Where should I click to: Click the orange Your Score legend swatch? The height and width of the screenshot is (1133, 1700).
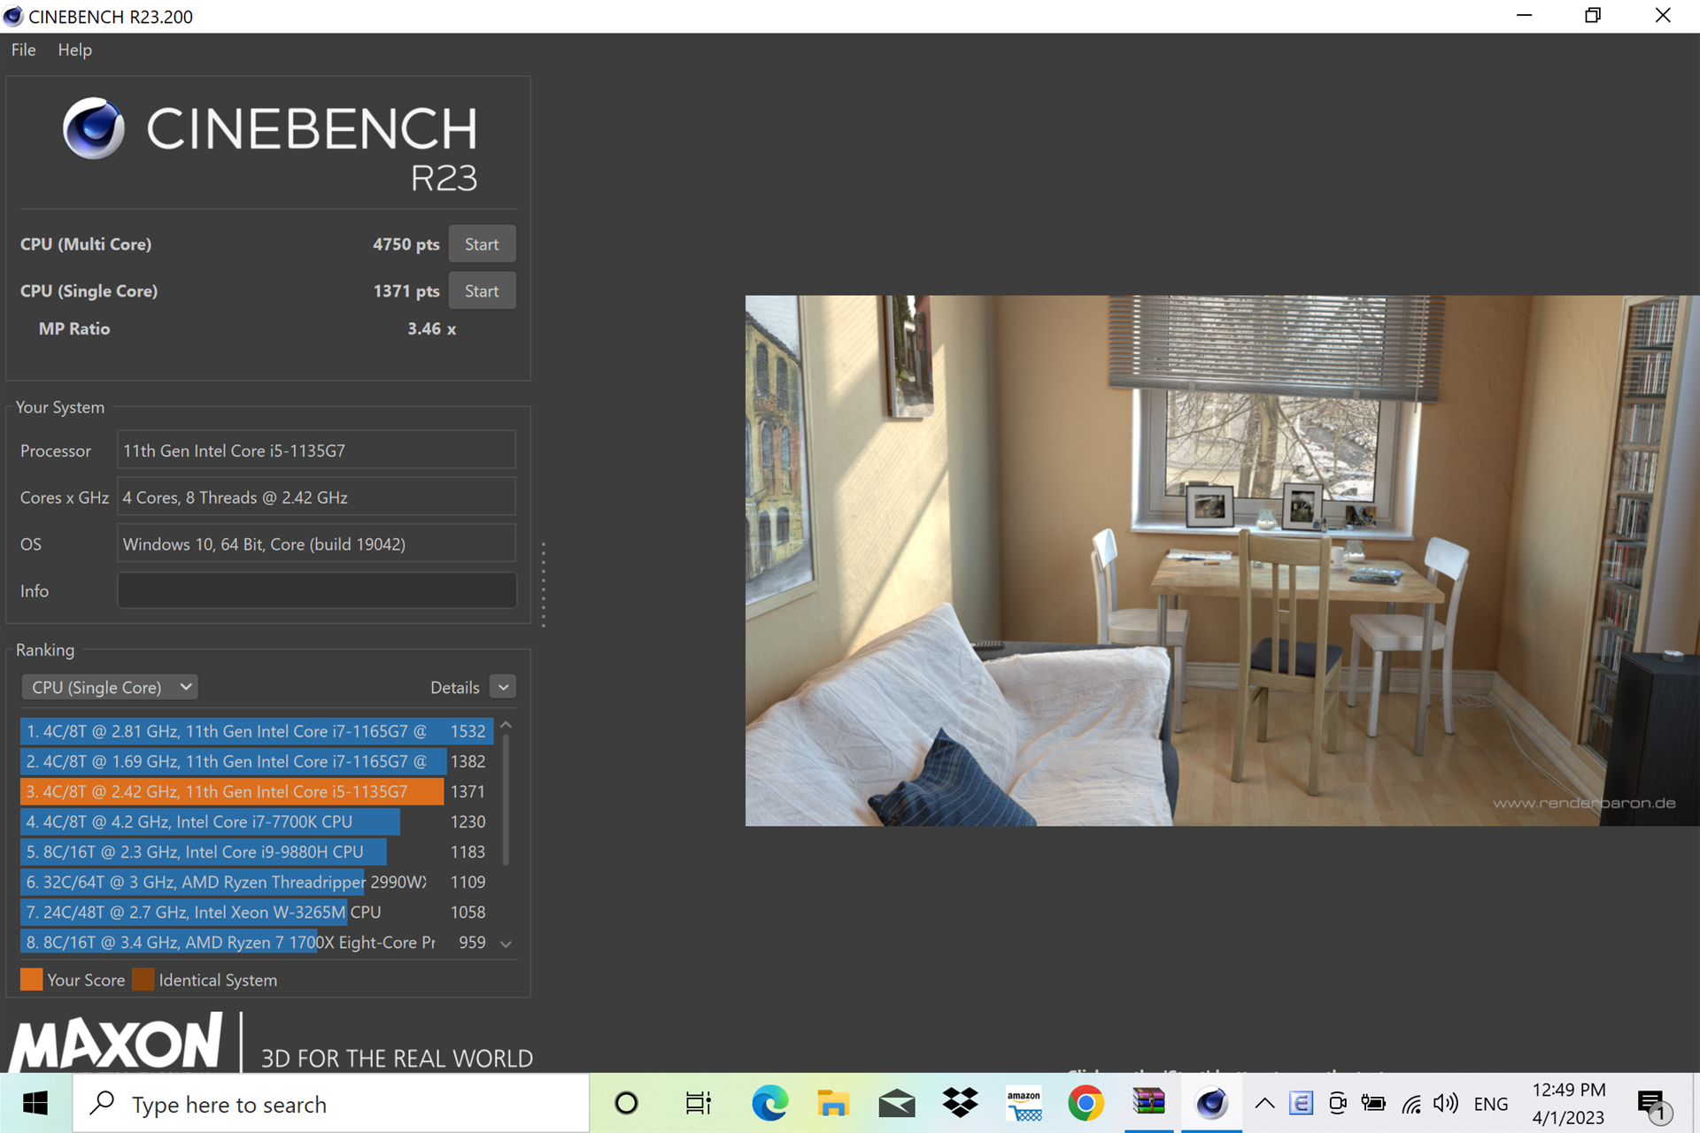(x=31, y=980)
